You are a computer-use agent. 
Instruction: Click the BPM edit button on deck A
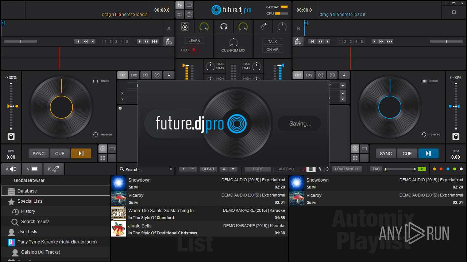[x=169, y=41]
